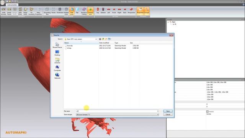Click the Fillup Holes tool
This screenshot has width=245, height=138.
pos(26,11)
